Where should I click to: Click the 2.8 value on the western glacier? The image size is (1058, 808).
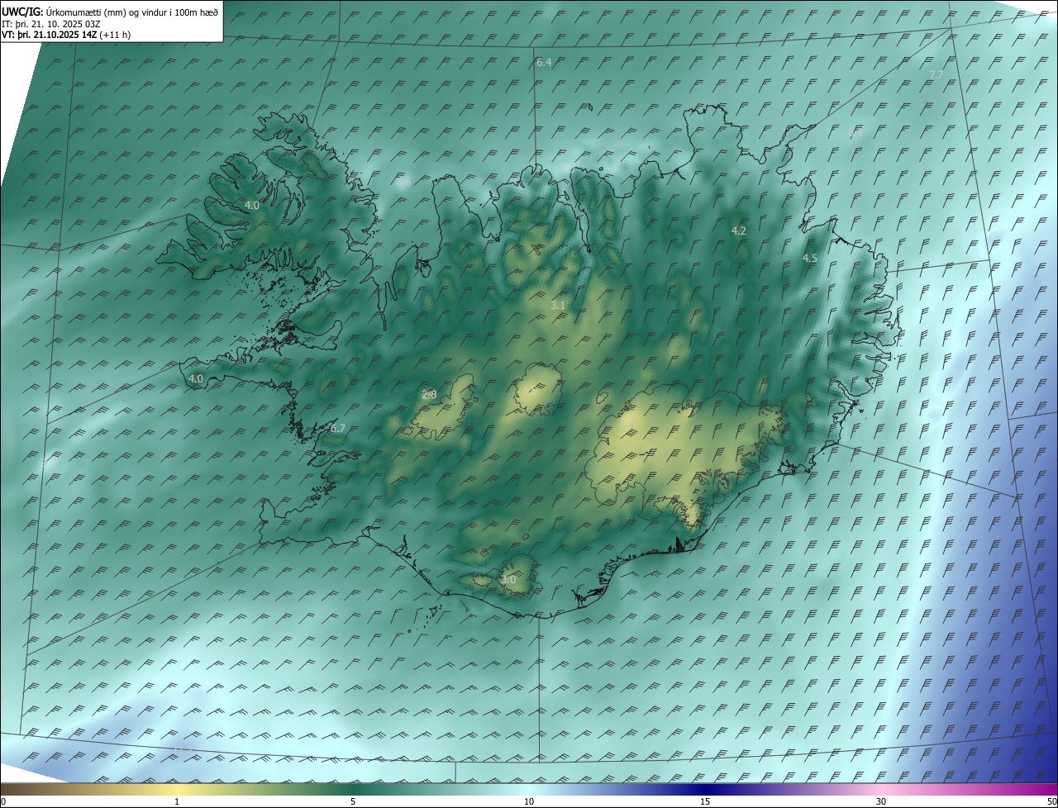click(x=429, y=395)
